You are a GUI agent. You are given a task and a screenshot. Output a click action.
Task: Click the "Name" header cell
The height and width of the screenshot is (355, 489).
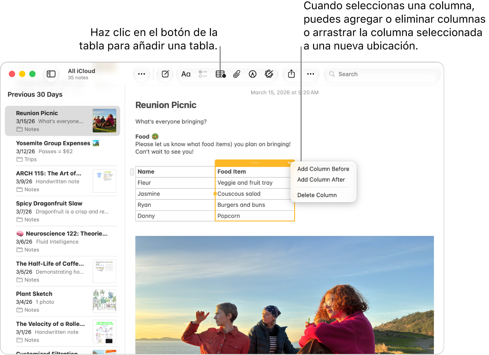[175, 172]
